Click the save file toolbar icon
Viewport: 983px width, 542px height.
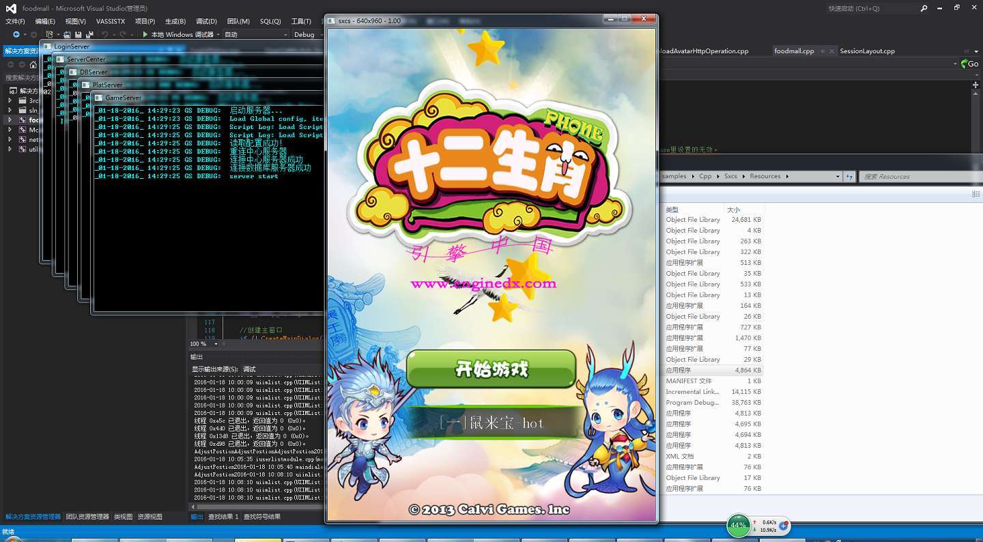coord(79,34)
